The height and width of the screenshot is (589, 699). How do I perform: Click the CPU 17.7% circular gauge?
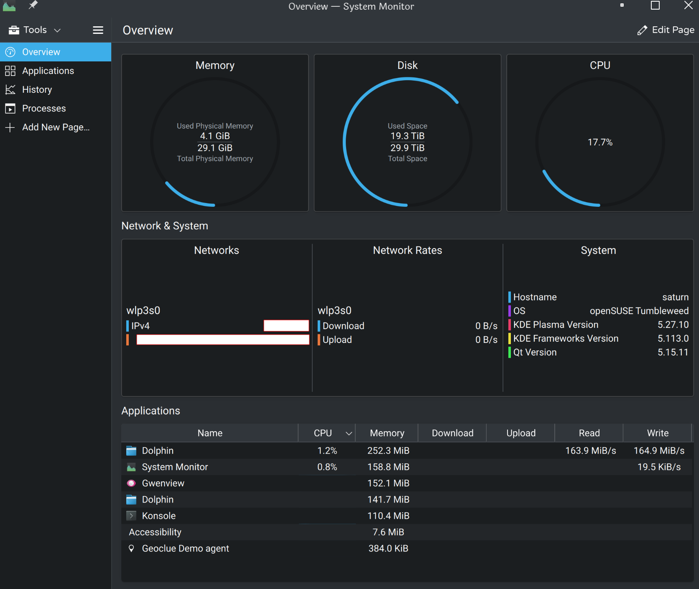600,142
